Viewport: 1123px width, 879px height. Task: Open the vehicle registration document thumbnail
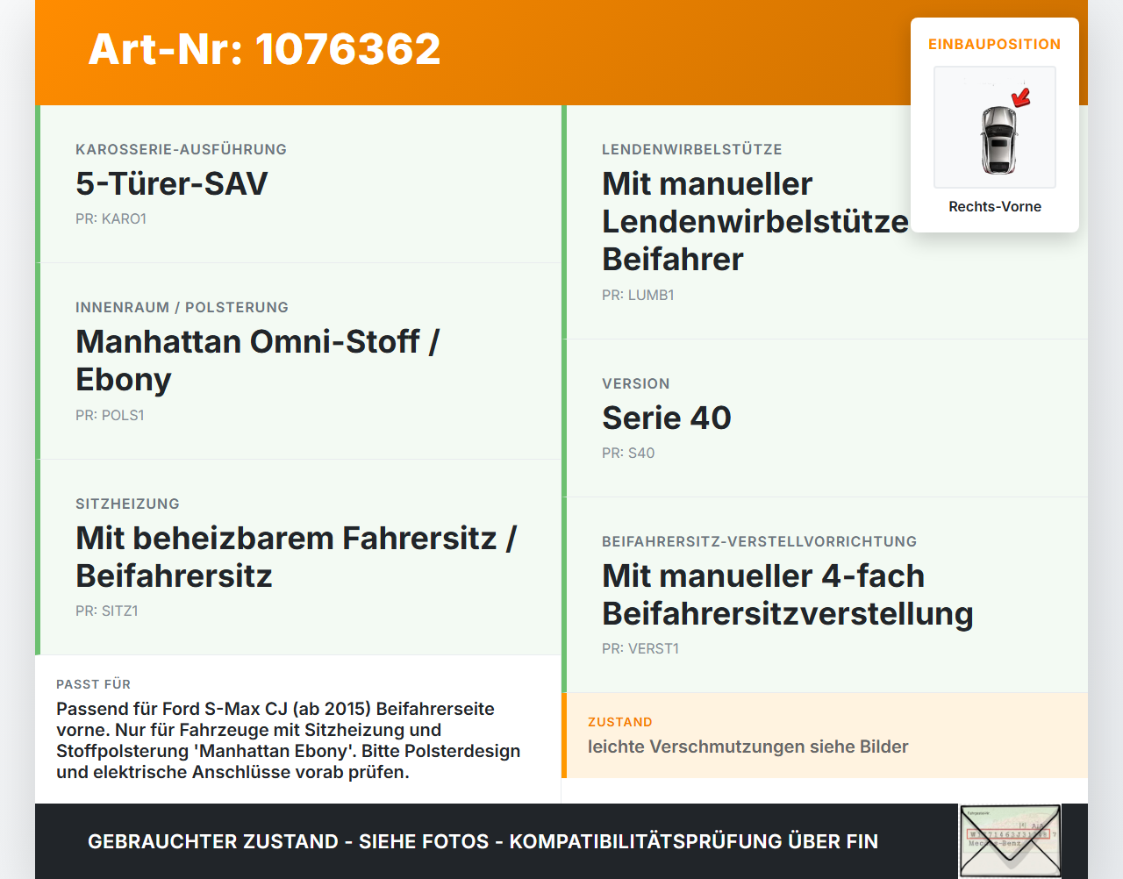coord(1010,840)
